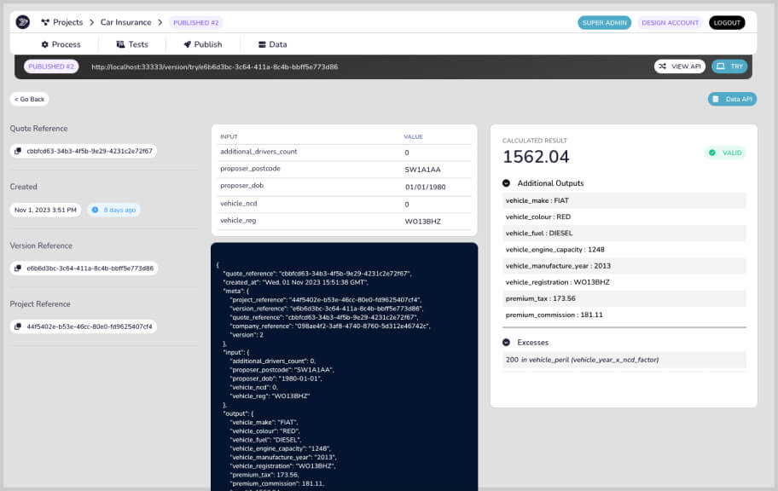Image resolution: width=778 pixels, height=491 pixels.
Task: Switch to the Data tab
Action: (x=273, y=44)
